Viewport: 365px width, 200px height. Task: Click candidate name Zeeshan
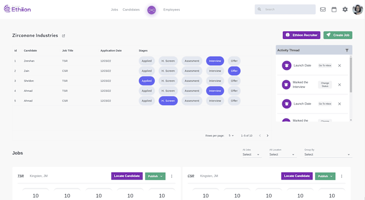pos(29,61)
